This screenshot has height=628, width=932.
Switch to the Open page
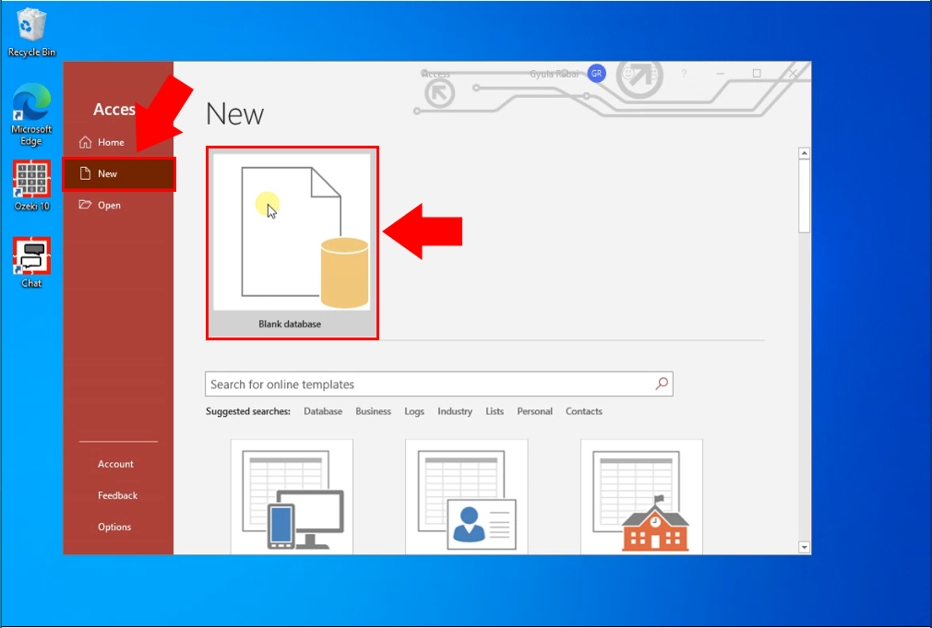pyautogui.click(x=105, y=205)
